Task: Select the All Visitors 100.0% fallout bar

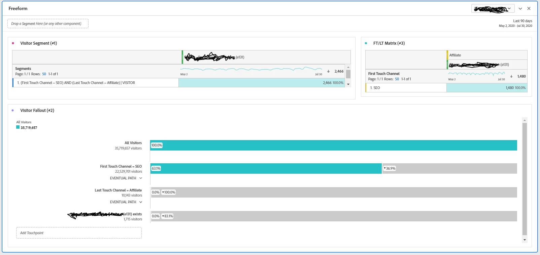Action: tap(334, 145)
